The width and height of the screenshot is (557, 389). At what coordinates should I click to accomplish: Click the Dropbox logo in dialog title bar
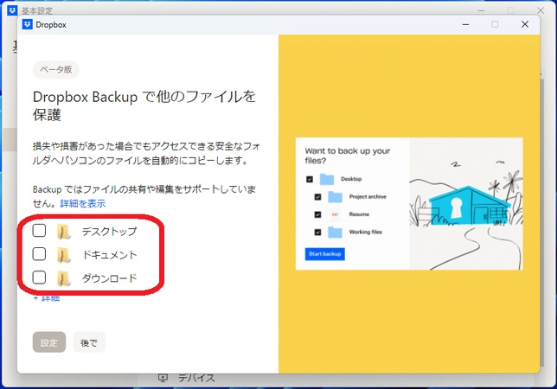[x=28, y=24]
